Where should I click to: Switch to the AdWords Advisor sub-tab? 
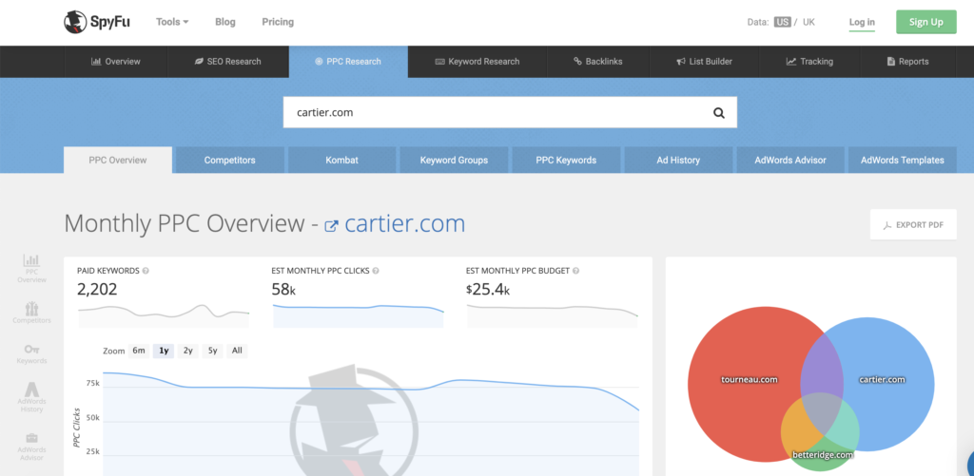pos(790,161)
